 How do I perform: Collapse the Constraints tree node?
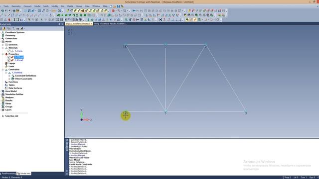[3, 70]
